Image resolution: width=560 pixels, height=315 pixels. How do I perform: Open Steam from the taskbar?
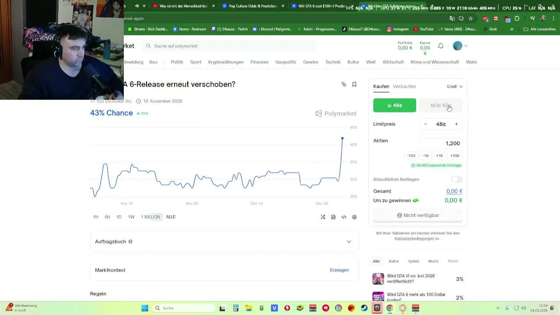click(364, 308)
